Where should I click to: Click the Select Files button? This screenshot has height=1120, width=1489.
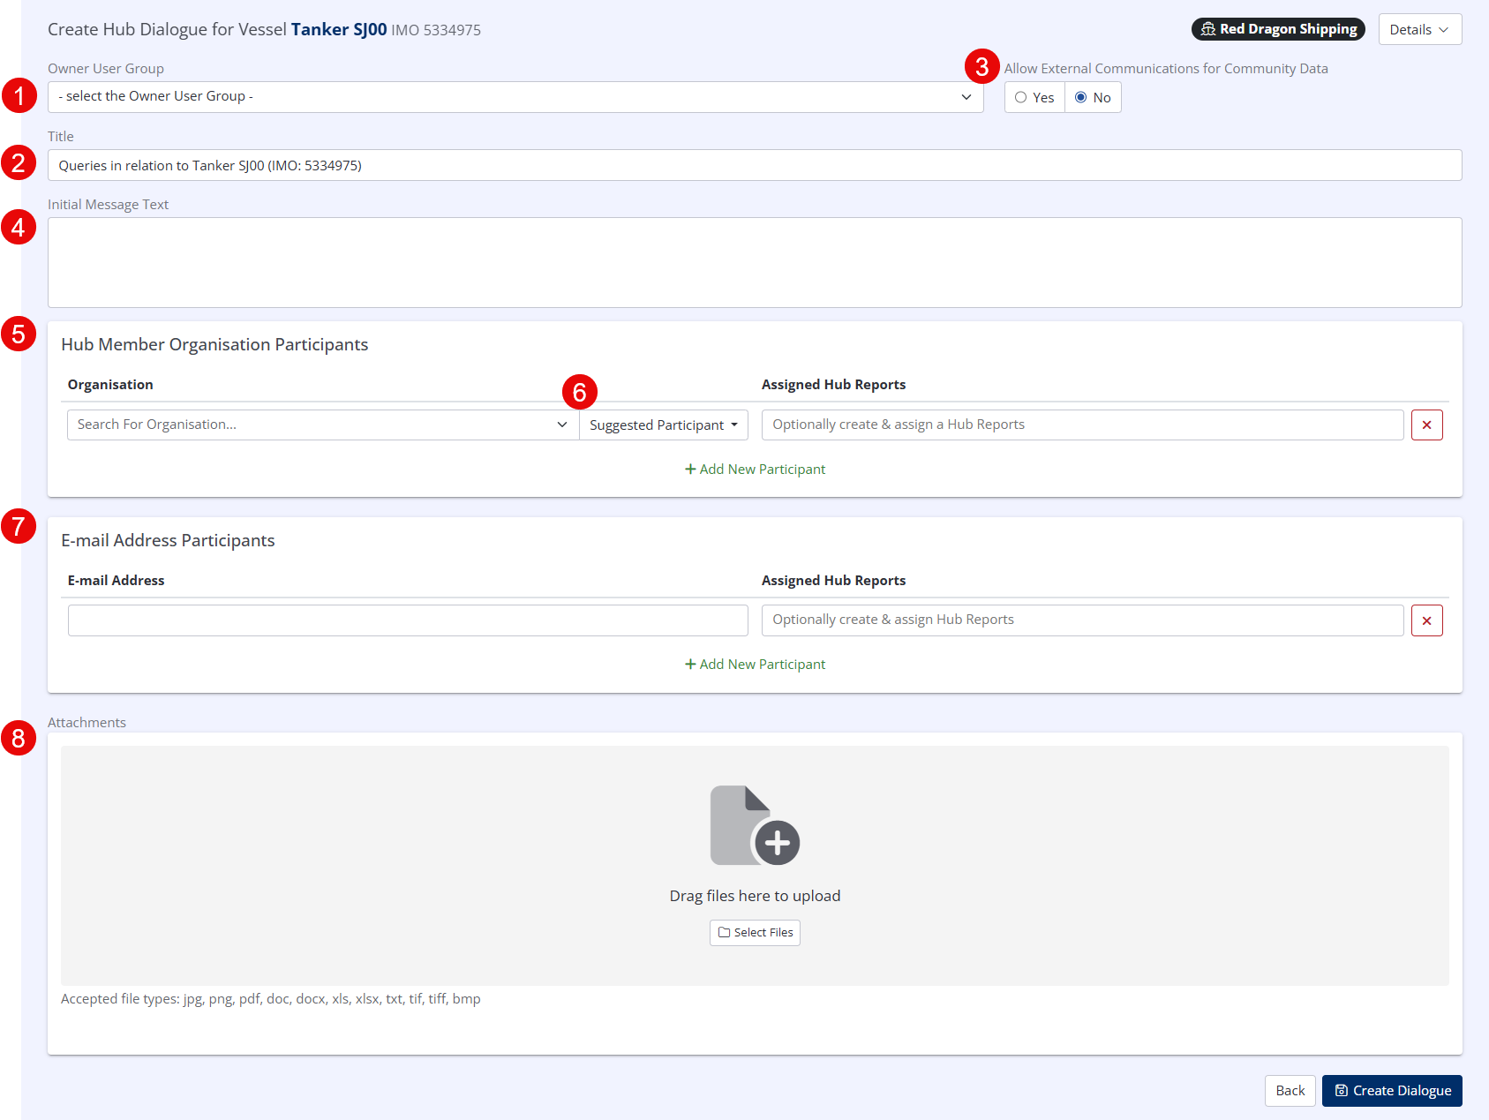pos(755,933)
